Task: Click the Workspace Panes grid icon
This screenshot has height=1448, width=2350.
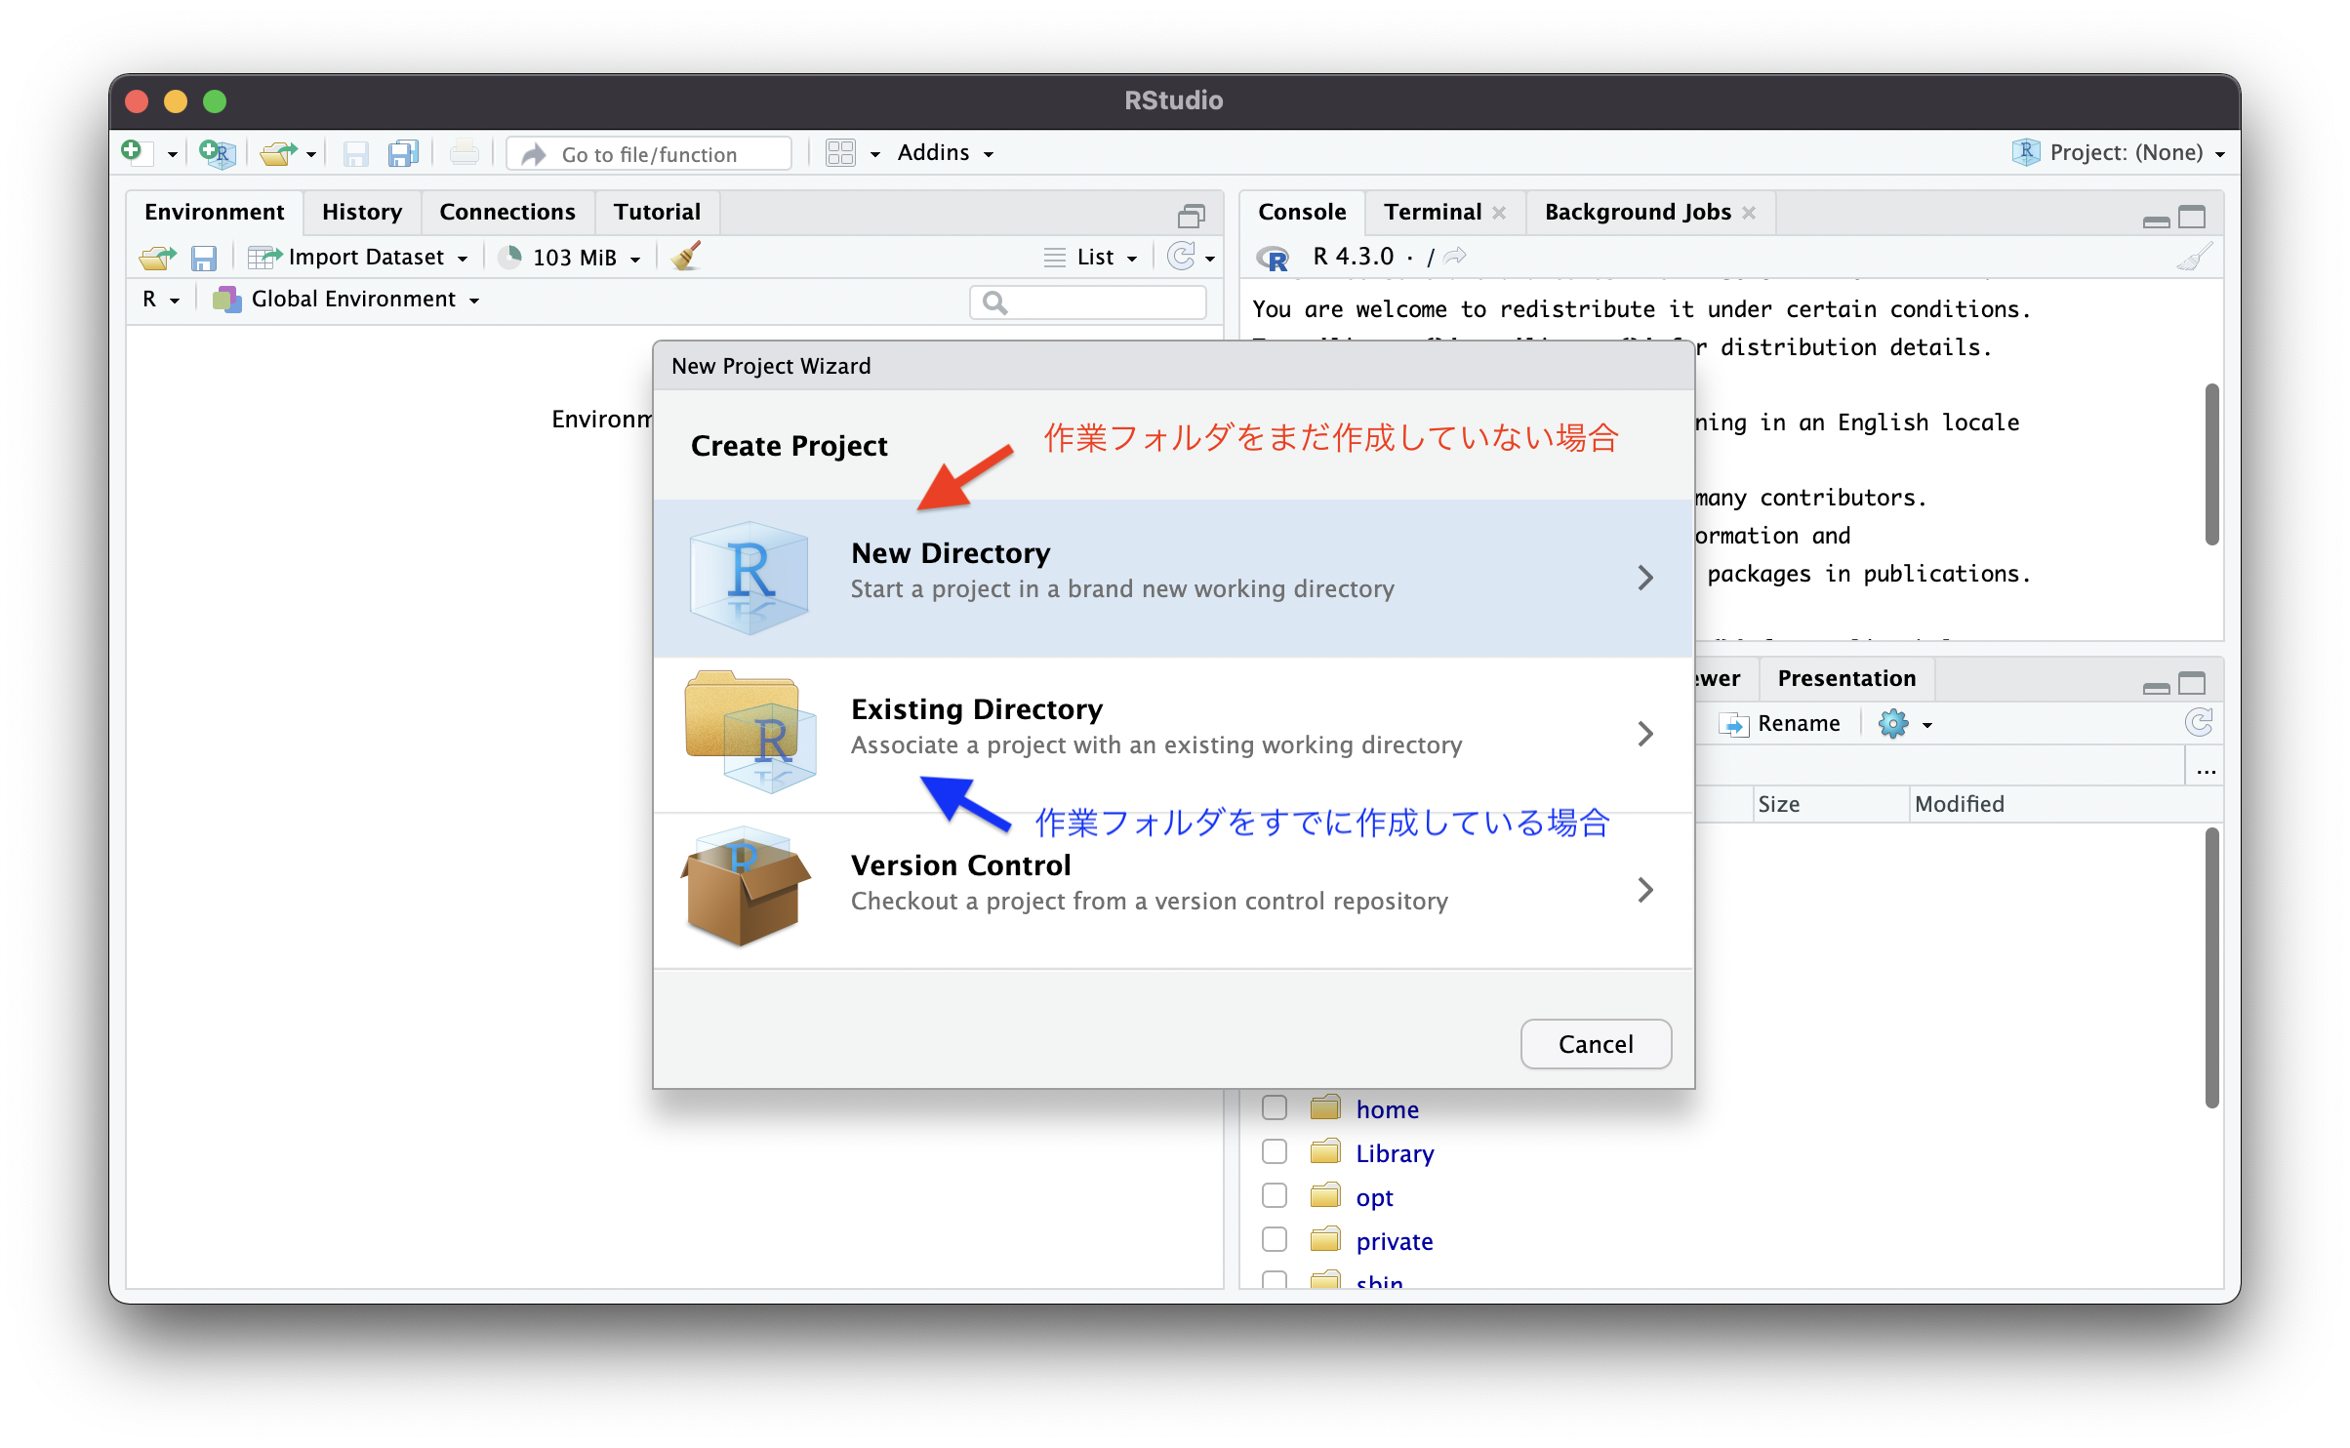Action: tap(840, 153)
